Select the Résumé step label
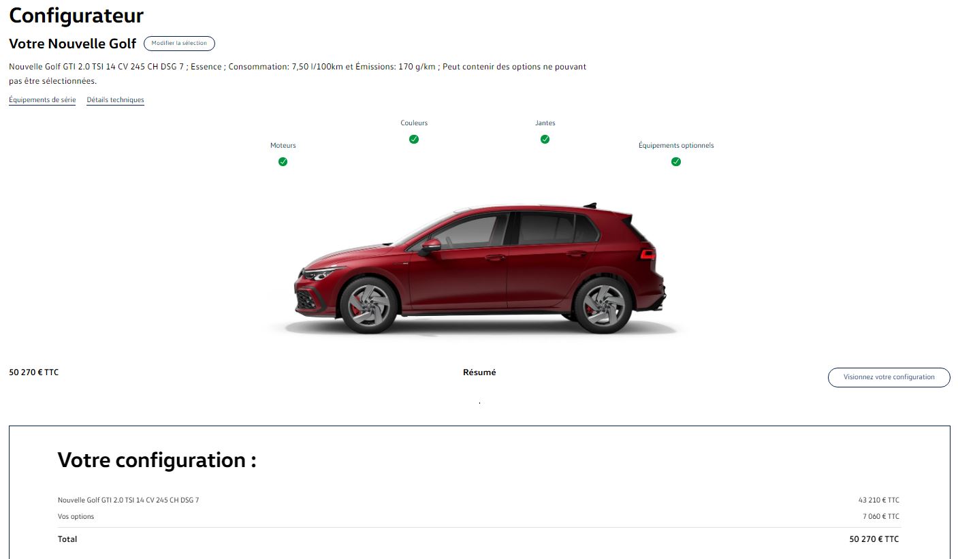958x559 pixels. tap(479, 372)
